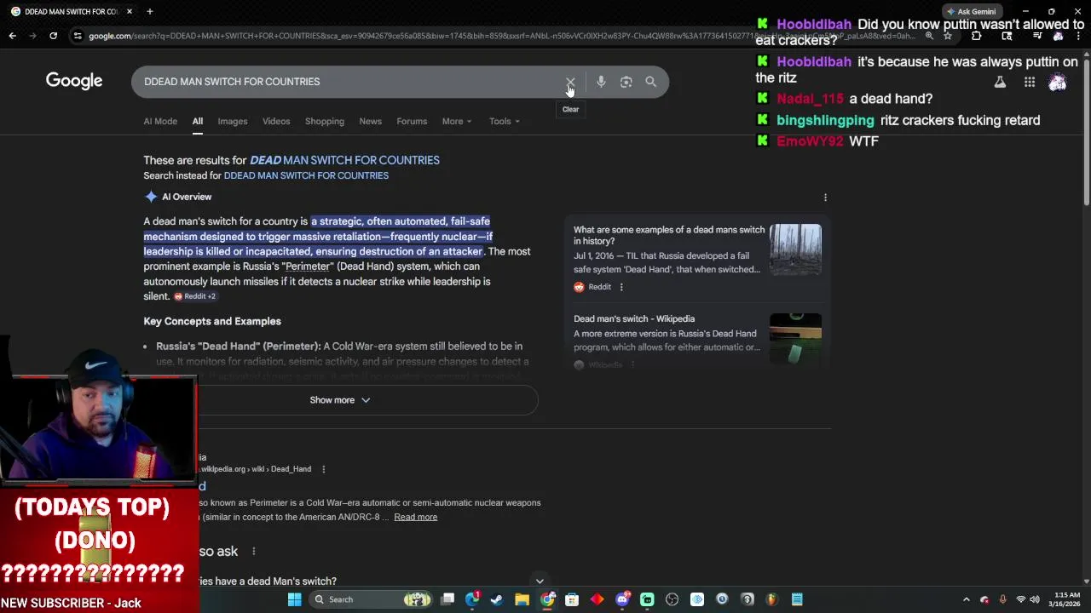The image size is (1091, 613).
Task: Open Chrome extensions puzzle icon
Action: point(977,36)
